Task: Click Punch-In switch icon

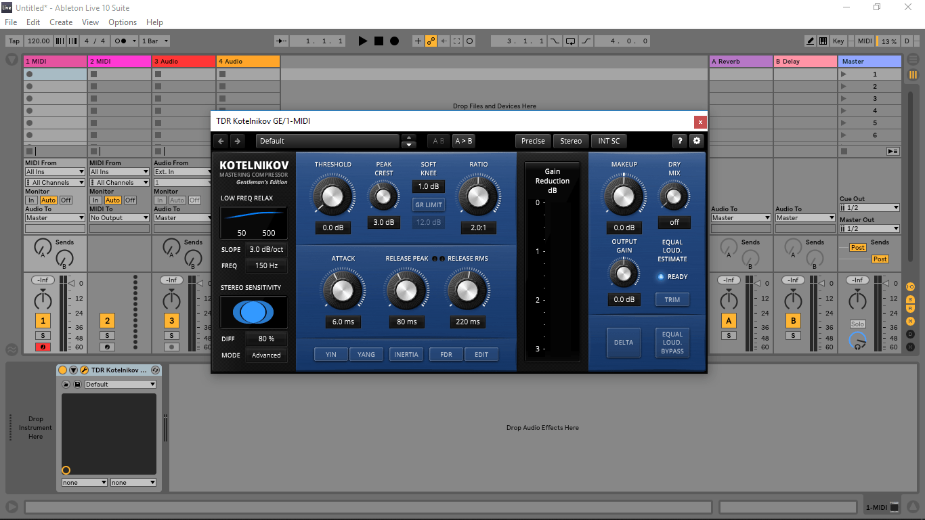Action: 555,41
